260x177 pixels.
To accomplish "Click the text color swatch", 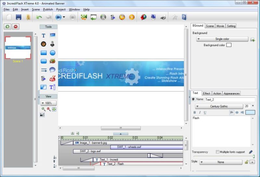I will pyautogui.click(x=250, y=112).
